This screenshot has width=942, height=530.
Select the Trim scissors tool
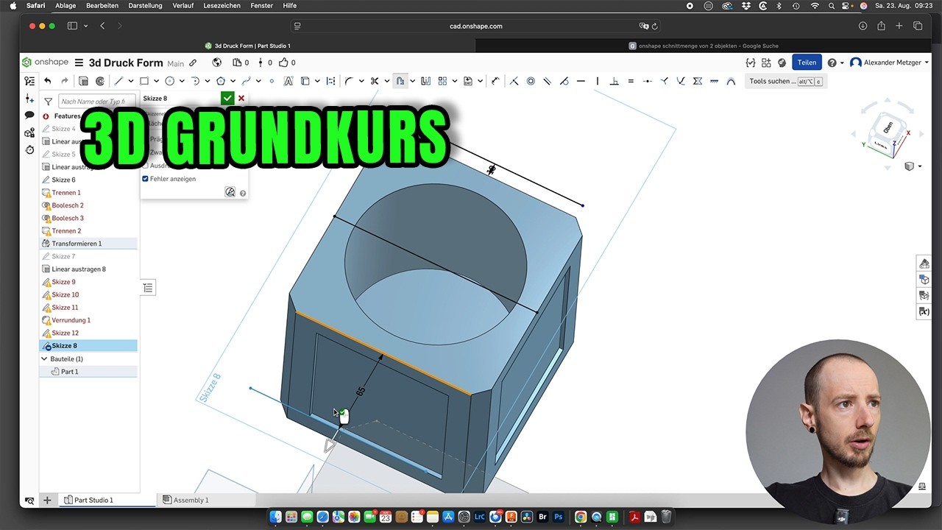375,81
